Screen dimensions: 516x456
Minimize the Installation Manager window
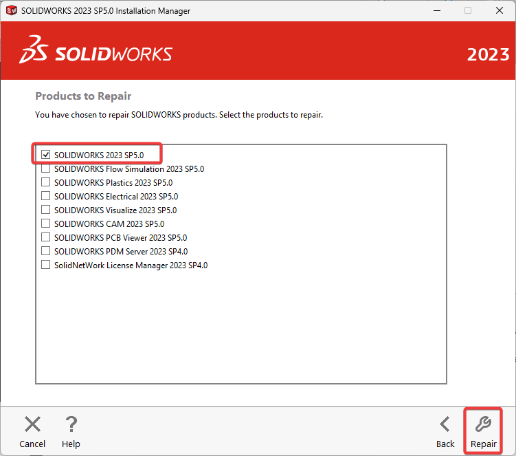click(437, 10)
